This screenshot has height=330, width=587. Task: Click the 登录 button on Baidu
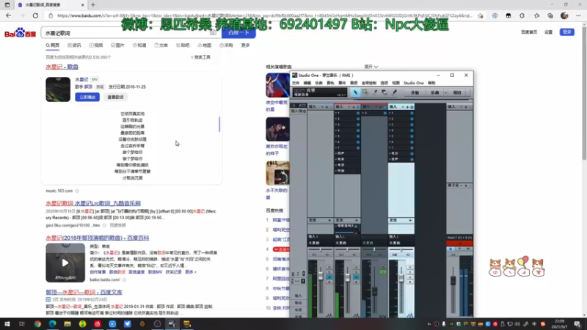pyautogui.click(x=566, y=32)
